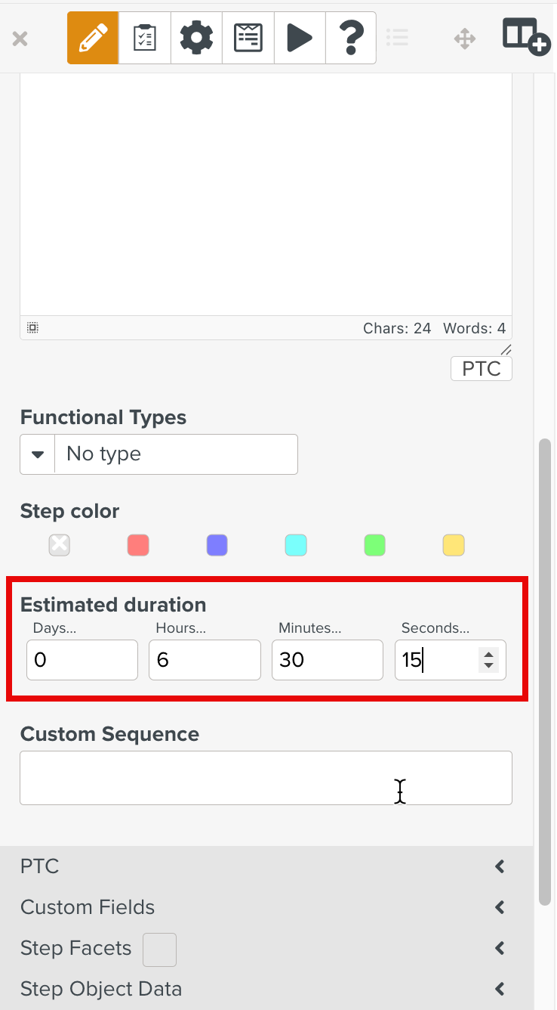Image resolution: width=557 pixels, height=1010 pixels.
Task: Click the PTC button below editor
Action: (x=481, y=369)
